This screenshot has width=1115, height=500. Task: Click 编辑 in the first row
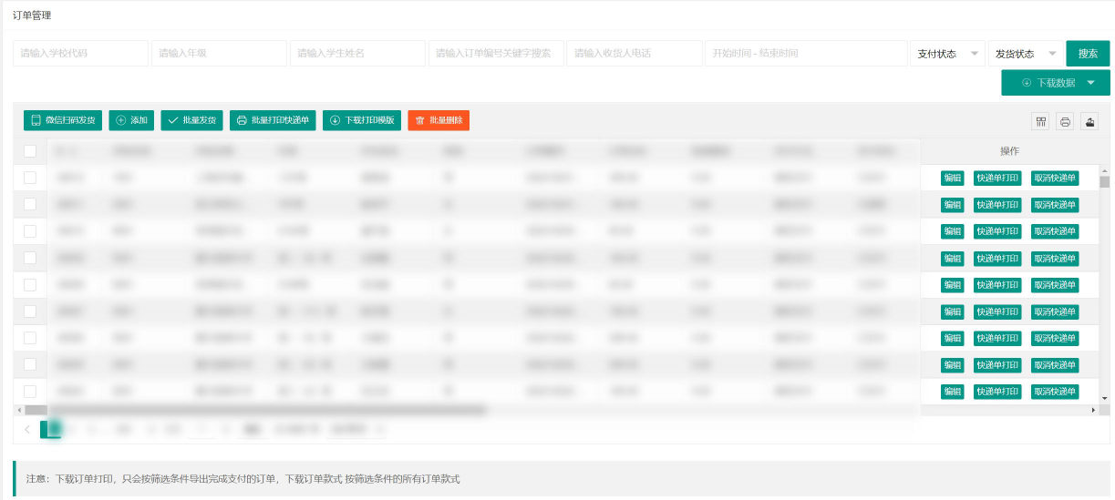click(x=952, y=179)
